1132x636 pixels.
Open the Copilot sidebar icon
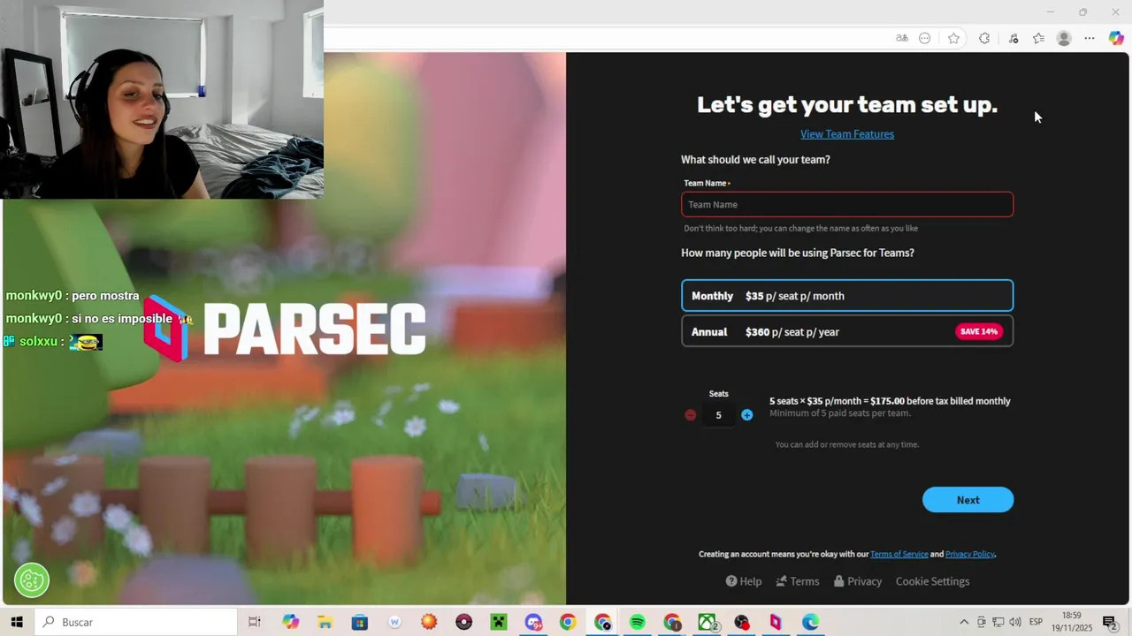pos(1116,38)
